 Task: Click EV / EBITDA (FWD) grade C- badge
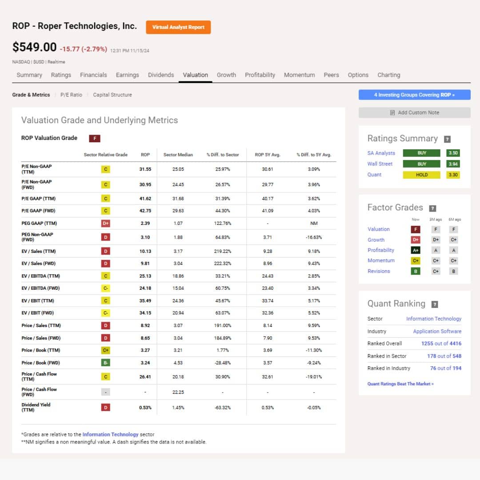coord(106,288)
